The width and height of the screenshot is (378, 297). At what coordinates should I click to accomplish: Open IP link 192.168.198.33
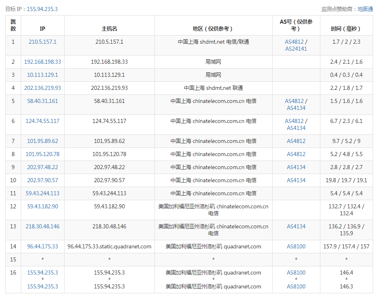tap(42, 62)
